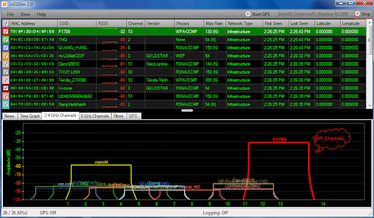Toggle the myLGNetCE3F orange checkbox

point(6,56)
